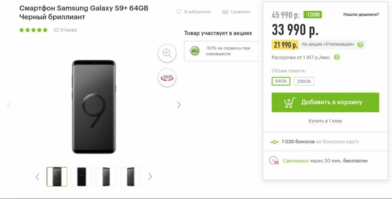The width and height of the screenshot is (392, 199).
Task: Click the compare bars icon
Action: (x=225, y=12)
